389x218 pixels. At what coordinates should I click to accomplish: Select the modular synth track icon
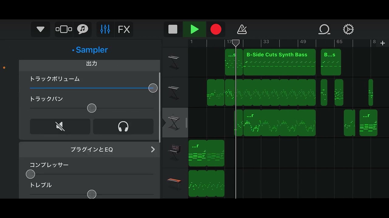tap(174, 153)
